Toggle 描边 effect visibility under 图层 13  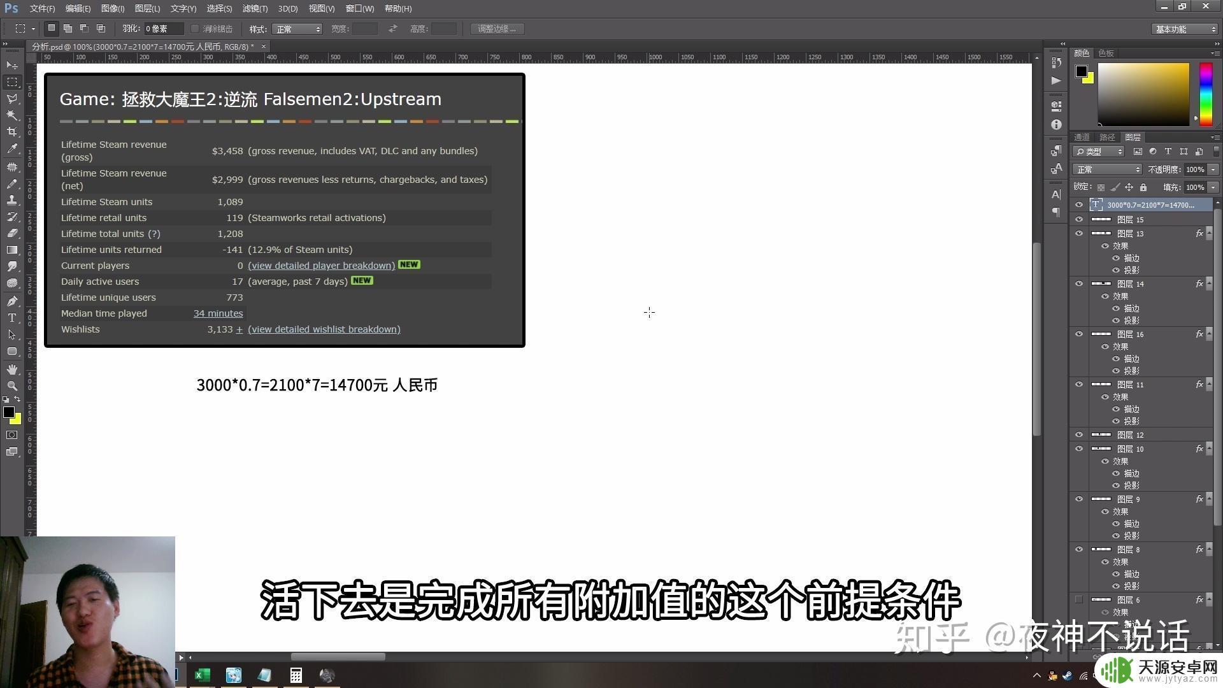(1116, 258)
